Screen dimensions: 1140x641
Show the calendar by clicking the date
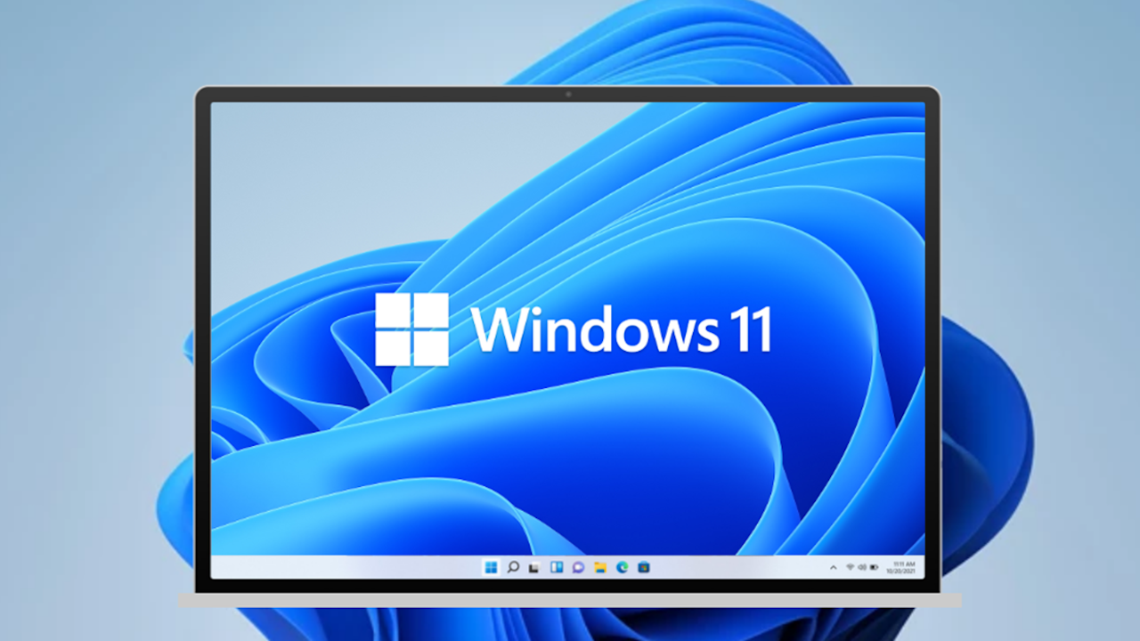[902, 571]
